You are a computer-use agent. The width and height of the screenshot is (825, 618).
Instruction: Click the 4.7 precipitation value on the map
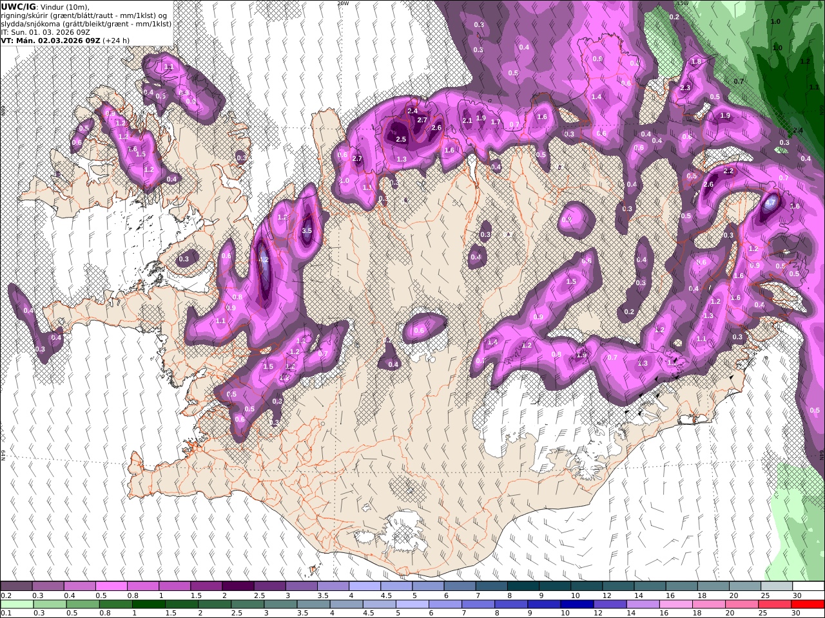(x=771, y=202)
